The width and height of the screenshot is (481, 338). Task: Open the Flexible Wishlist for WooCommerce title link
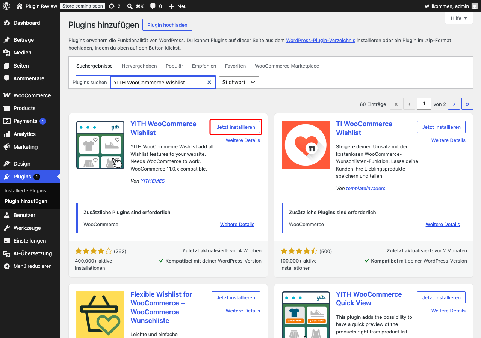(x=161, y=307)
